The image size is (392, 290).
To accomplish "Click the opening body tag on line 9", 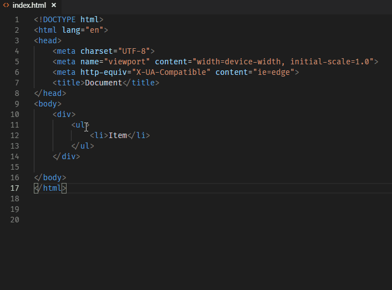I will click(48, 104).
